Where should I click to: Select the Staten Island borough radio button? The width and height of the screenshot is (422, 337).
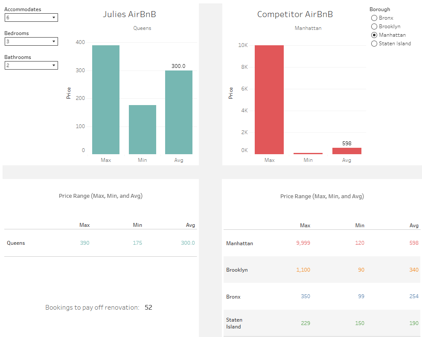pyautogui.click(x=374, y=44)
